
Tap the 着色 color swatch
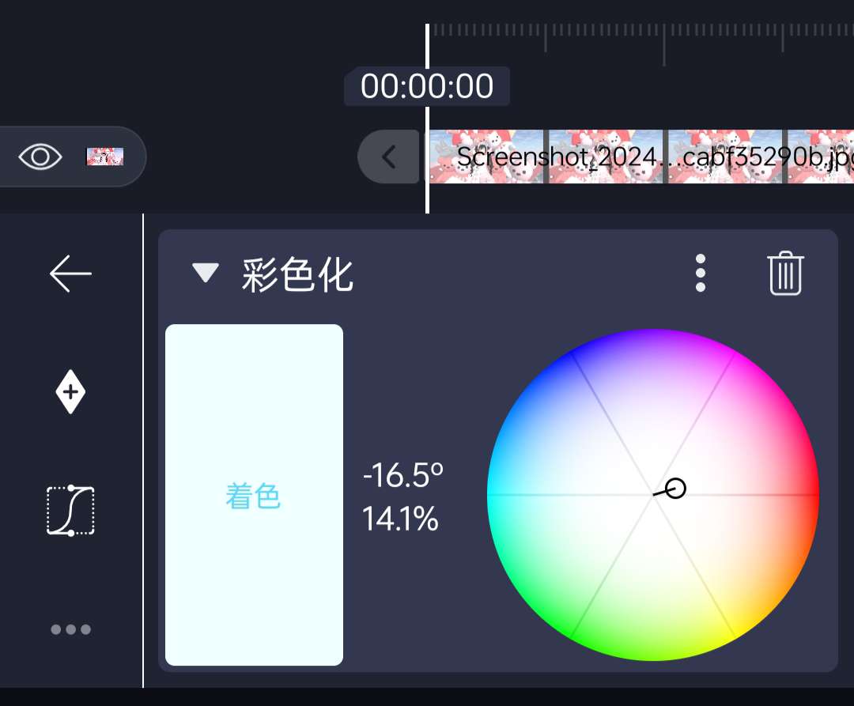point(254,495)
